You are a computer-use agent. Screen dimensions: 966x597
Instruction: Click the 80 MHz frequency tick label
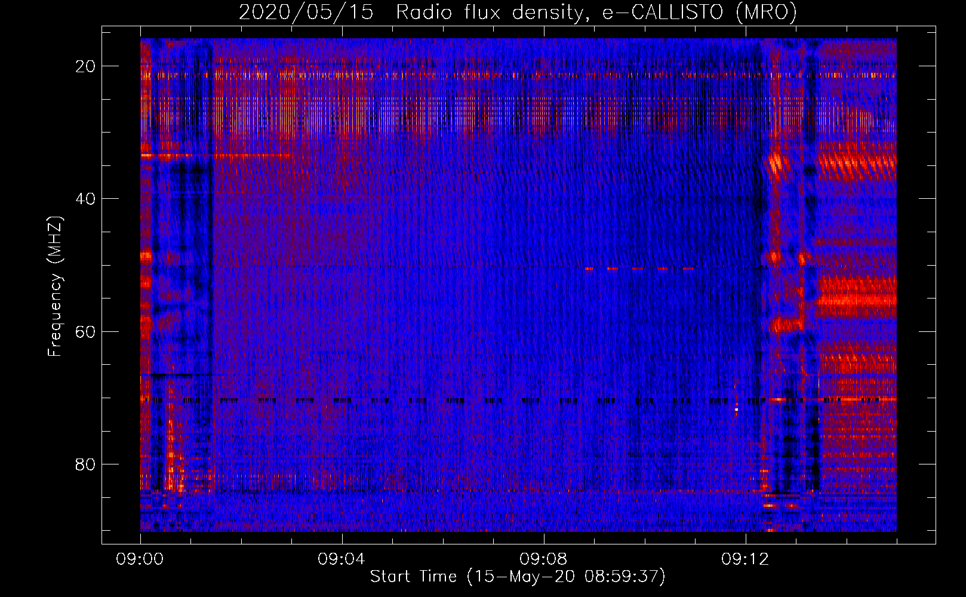click(x=85, y=464)
